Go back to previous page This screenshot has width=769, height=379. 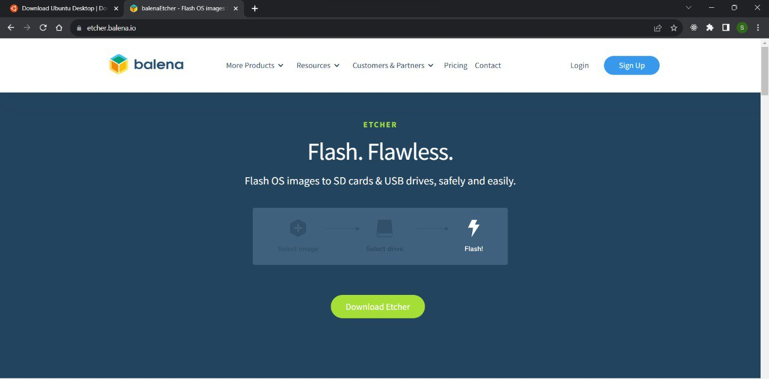pos(11,28)
